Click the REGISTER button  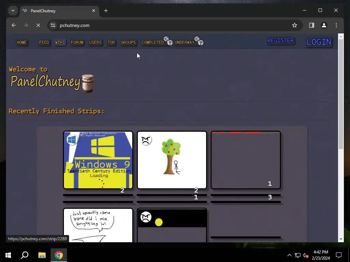click(280, 41)
